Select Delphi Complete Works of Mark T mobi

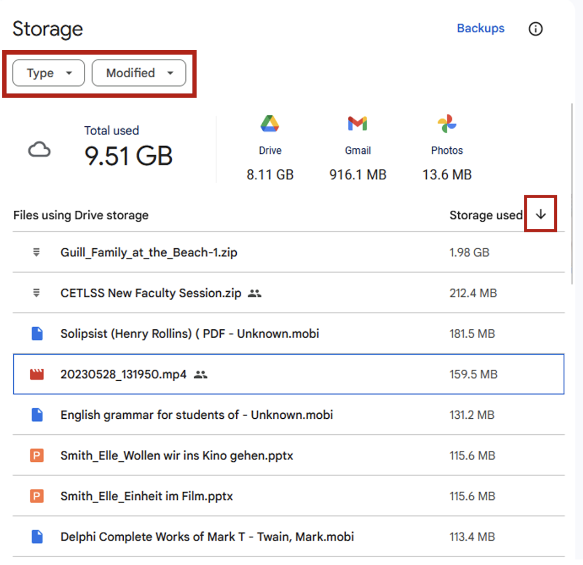[207, 536]
